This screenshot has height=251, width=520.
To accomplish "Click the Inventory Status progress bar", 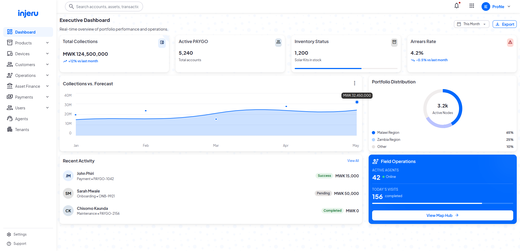I will click(346, 69).
